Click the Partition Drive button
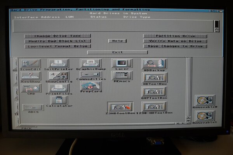 coord(175,36)
